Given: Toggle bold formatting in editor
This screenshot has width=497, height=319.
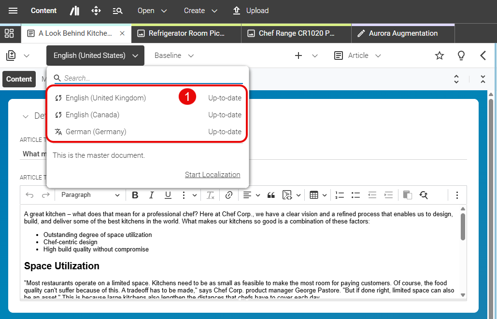Looking at the screenshot, I should tap(135, 195).
